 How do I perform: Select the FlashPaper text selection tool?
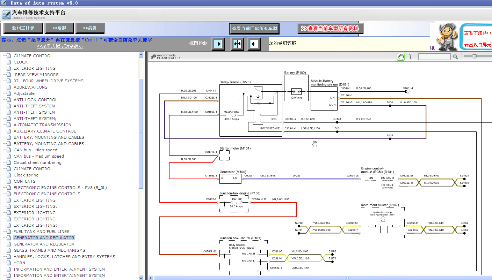point(411,57)
